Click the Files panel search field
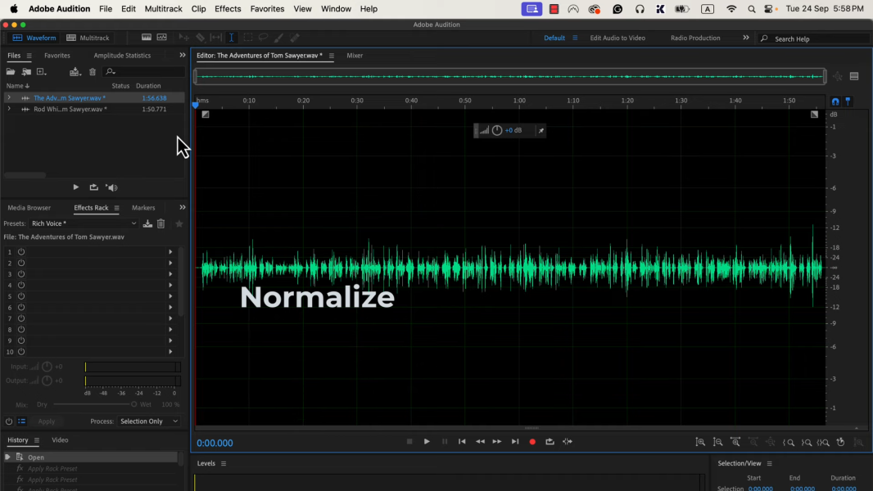Screen dimensions: 873x491 (144, 71)
